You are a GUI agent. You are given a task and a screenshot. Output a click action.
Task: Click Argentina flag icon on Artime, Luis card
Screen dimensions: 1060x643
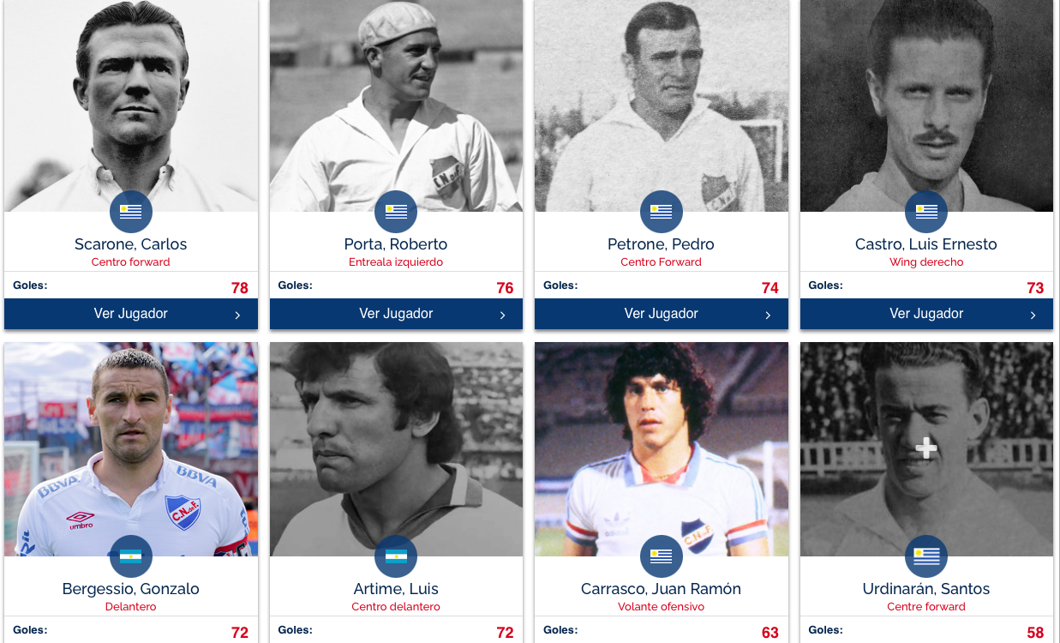click(396, 556)
